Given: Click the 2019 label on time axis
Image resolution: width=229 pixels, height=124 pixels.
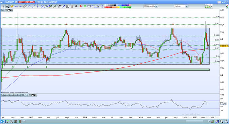Looking at the screenshot, I should click(x=140, y=117).
